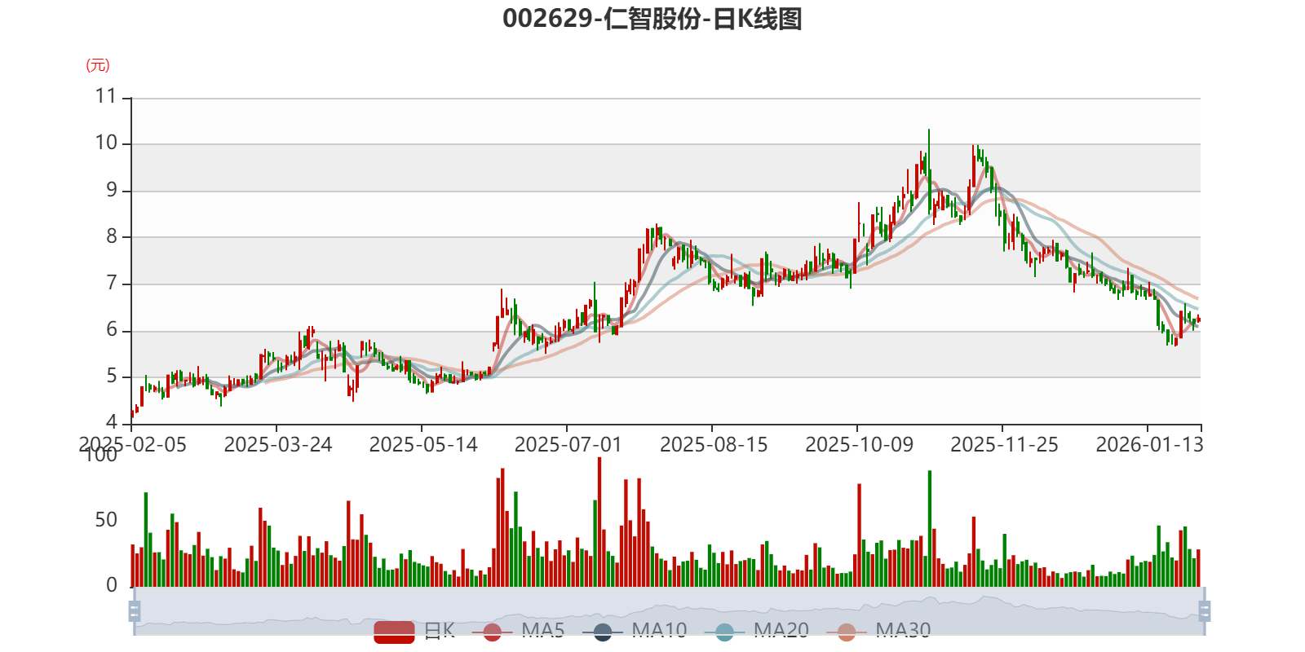Click the 50 label on the volume axis

(x=106, y=520)
